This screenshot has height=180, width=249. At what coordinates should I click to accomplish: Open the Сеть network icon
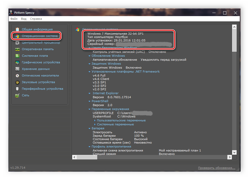click(17, 95)
